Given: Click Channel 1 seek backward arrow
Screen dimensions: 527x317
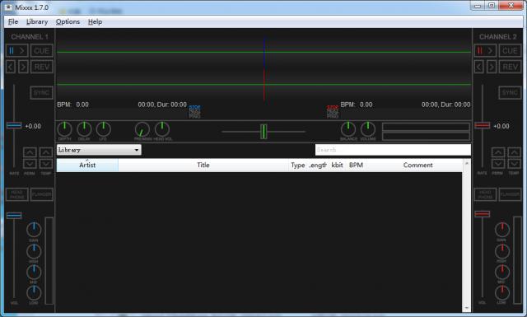Looking at the screenshot, I should [11, 67].
